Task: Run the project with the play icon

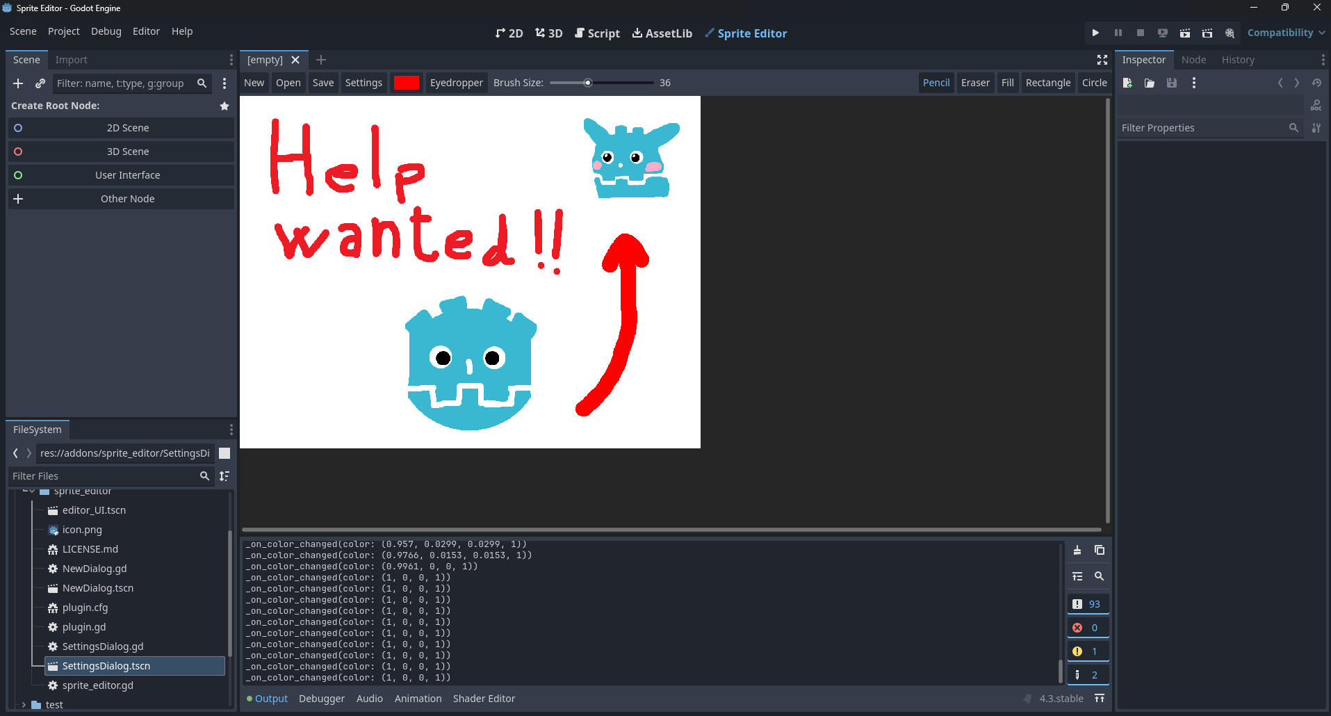Action: 1095,33
